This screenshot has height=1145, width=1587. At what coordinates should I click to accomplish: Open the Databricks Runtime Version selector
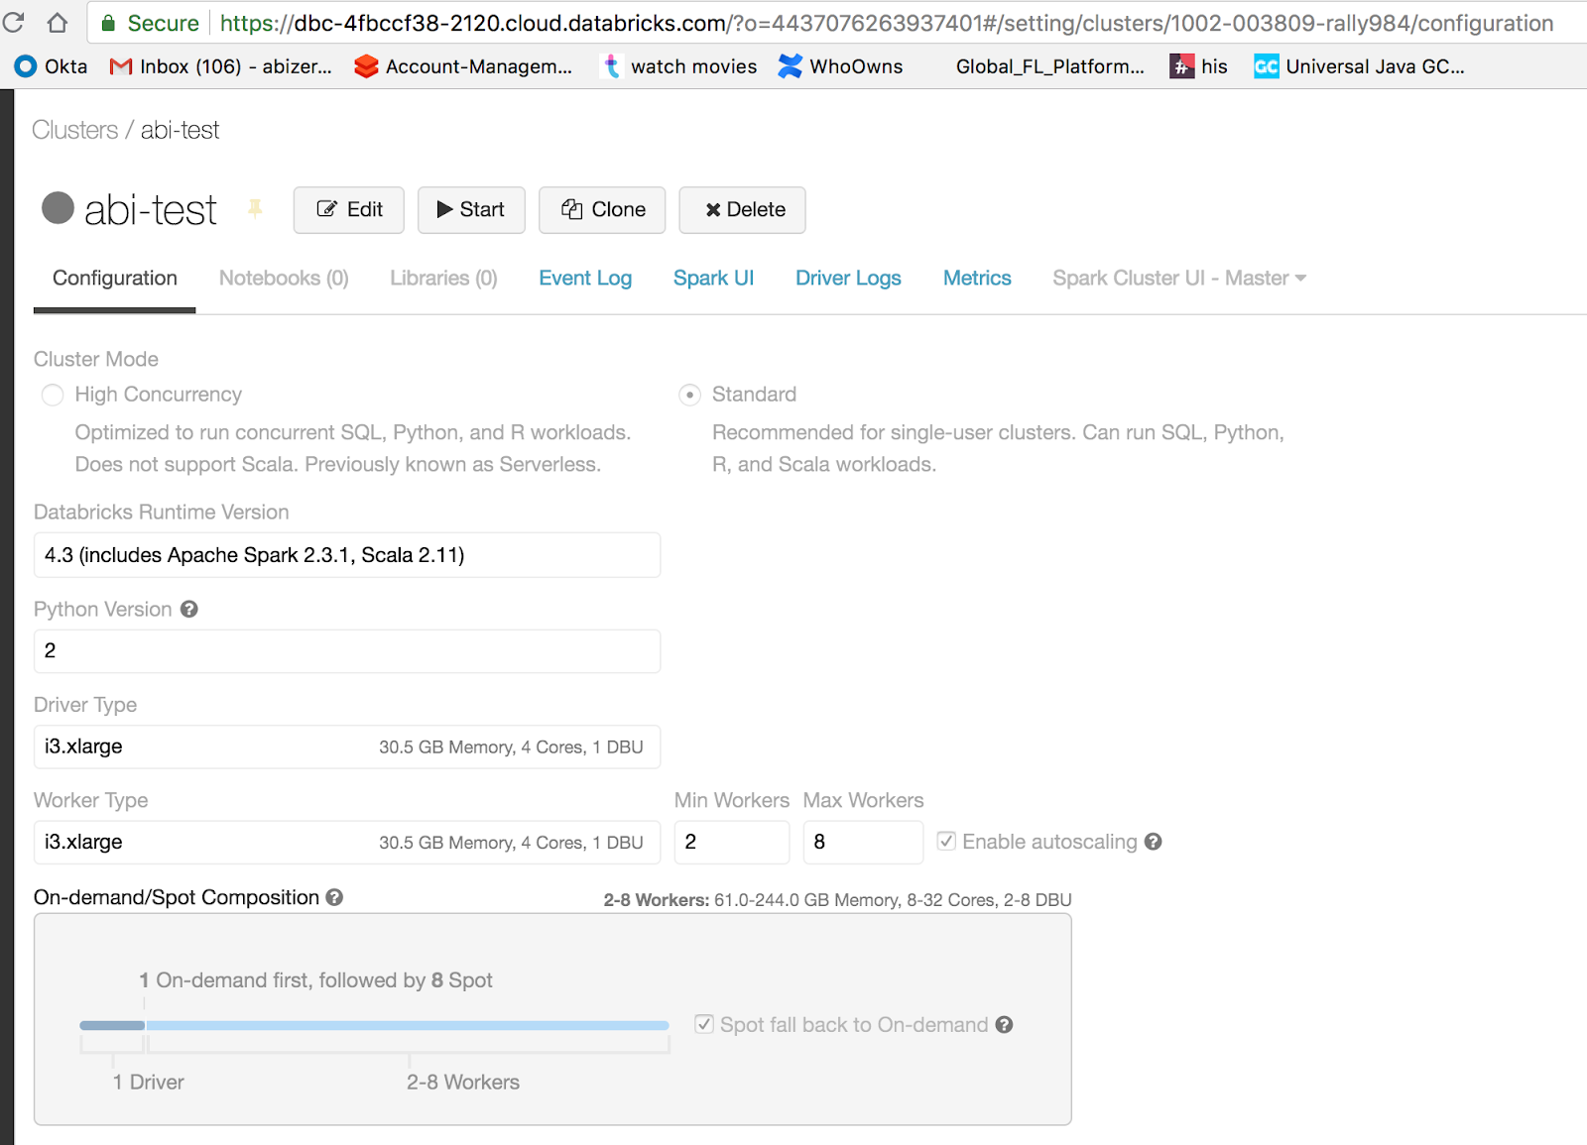pos(346,555)
